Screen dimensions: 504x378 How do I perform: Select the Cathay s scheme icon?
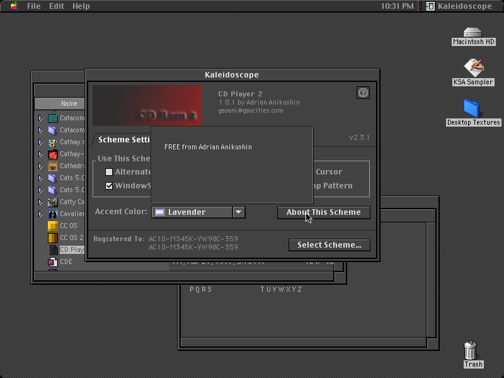(x=53, y=142)
